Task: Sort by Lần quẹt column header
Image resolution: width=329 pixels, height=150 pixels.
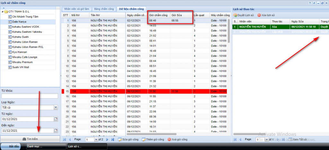Action: point(201,15)
